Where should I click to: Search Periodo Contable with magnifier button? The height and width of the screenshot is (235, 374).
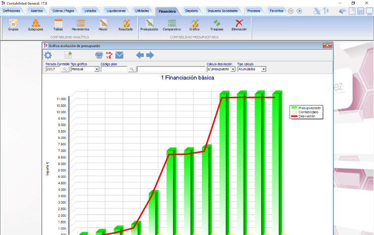65,69
